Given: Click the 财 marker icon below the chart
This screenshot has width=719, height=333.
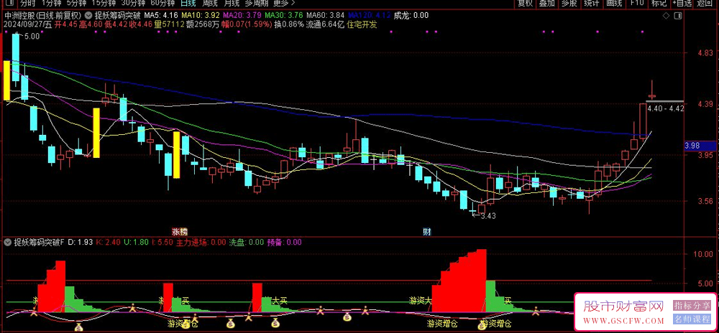Looking at the screenshot, I should [426, 232].
